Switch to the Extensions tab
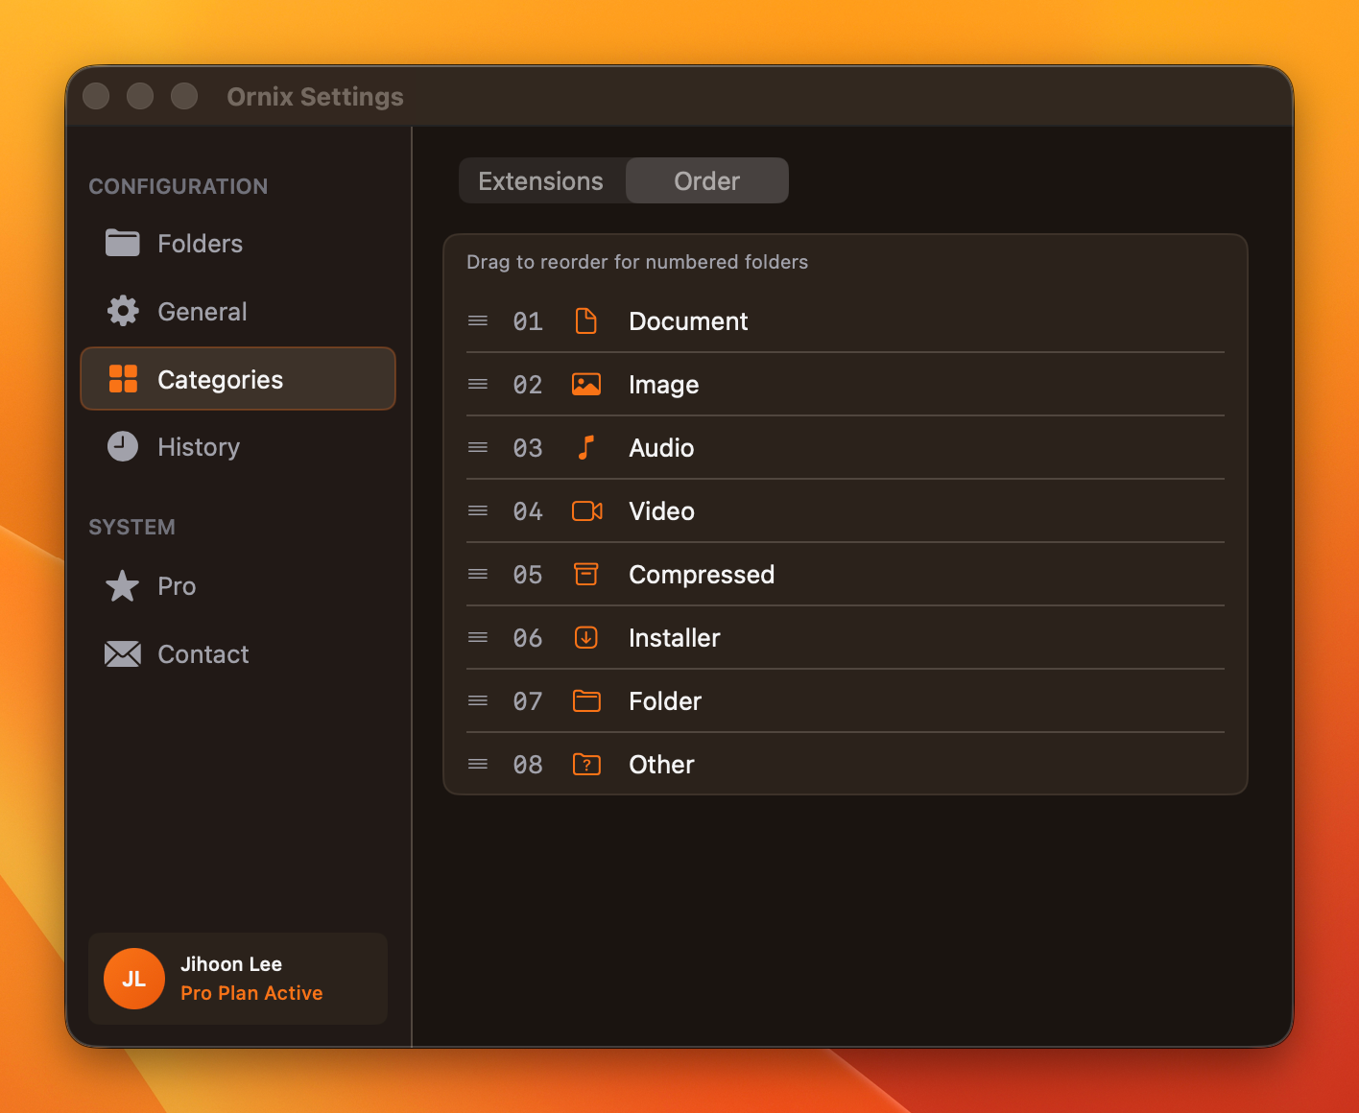 tap(541, 181)
